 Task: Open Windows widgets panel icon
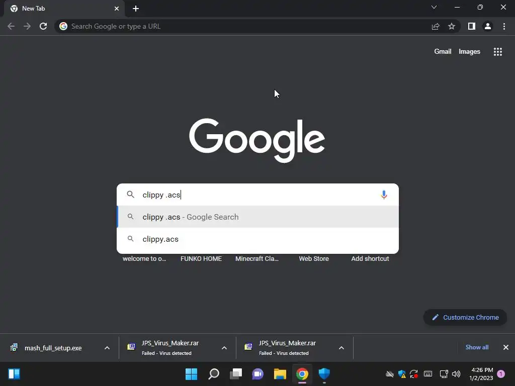(14, 374)
